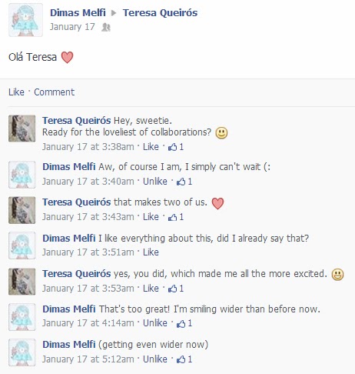355x374 pixels.
Task: Like the main 'Olá Teresa' post
Action: tap(16, 92)
